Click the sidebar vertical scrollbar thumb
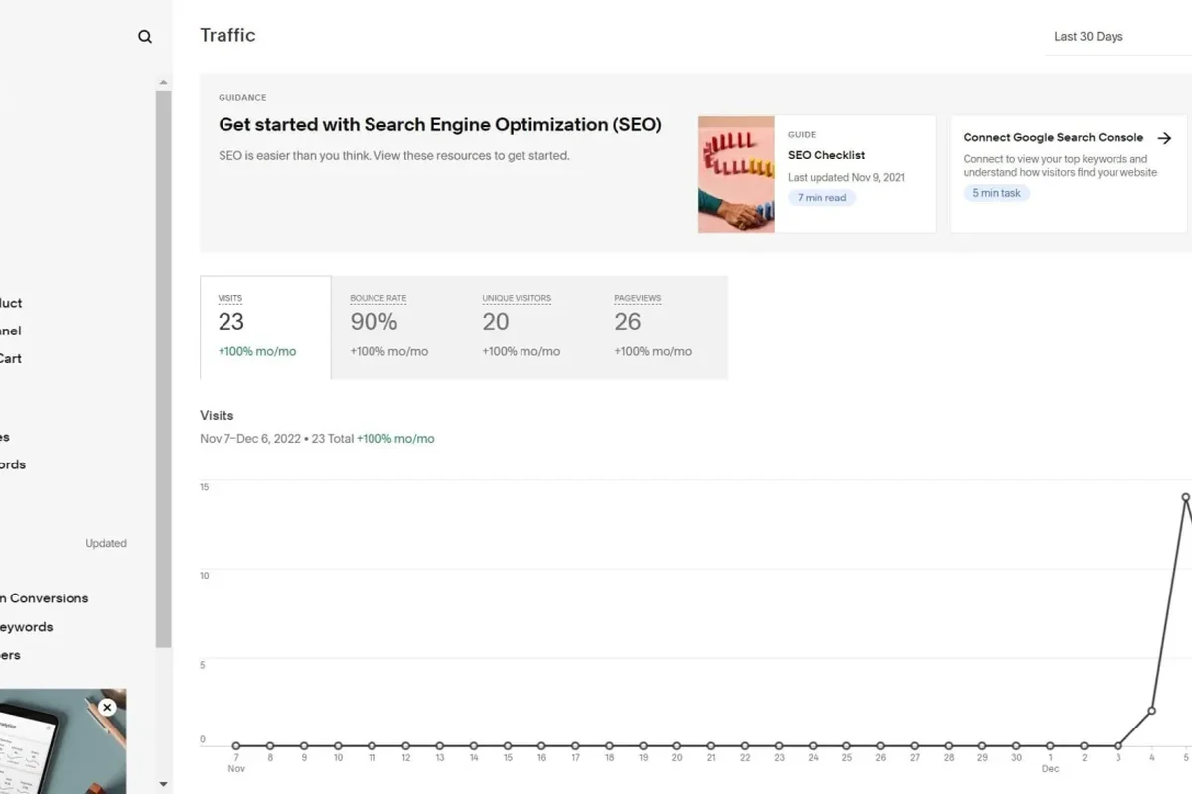The width and height of the screenshot is (1192, 794). 163,369
